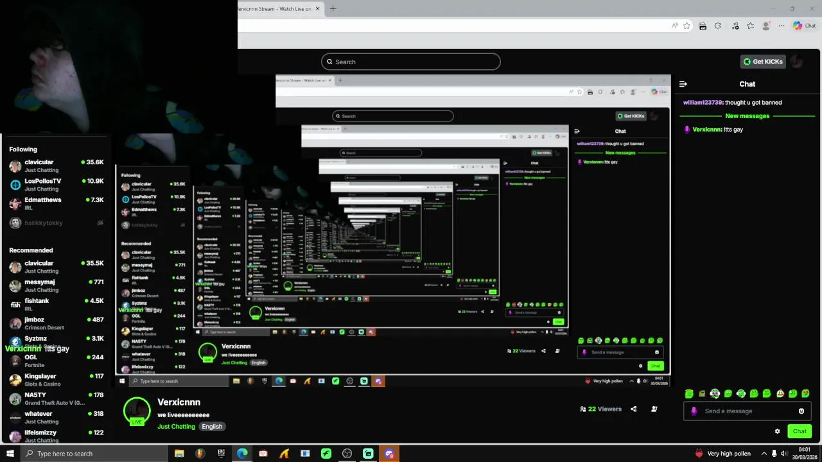Open recommended channel jimboz

[57, 323]
